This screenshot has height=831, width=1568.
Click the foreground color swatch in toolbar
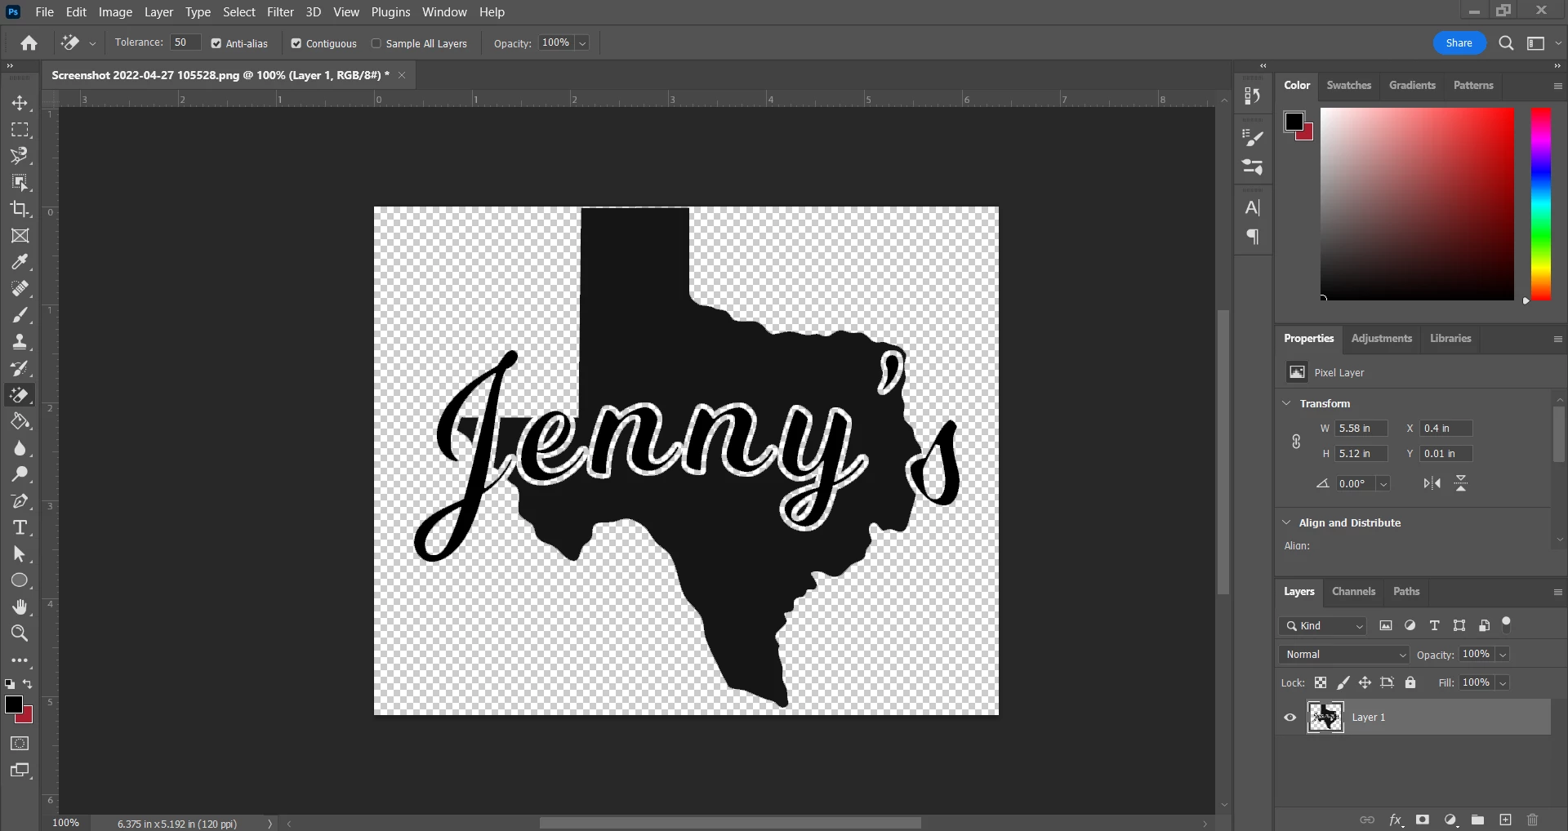(x=13, y=704)
